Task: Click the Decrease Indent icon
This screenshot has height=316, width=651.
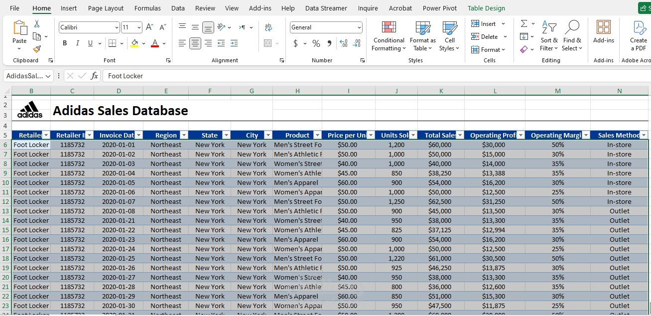Action: click(221, 43)
